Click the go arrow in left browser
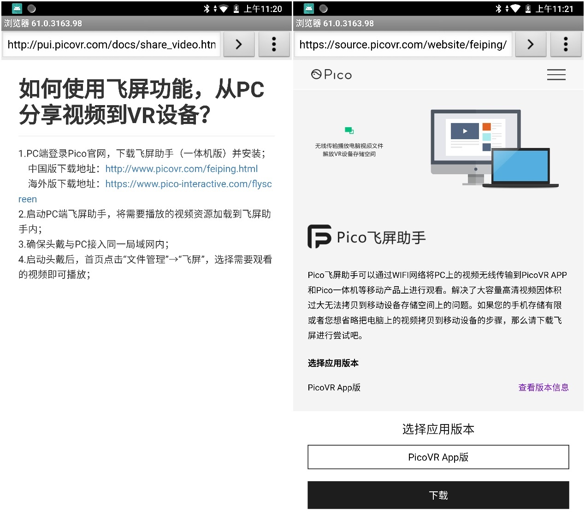 [x=238, y=45]
